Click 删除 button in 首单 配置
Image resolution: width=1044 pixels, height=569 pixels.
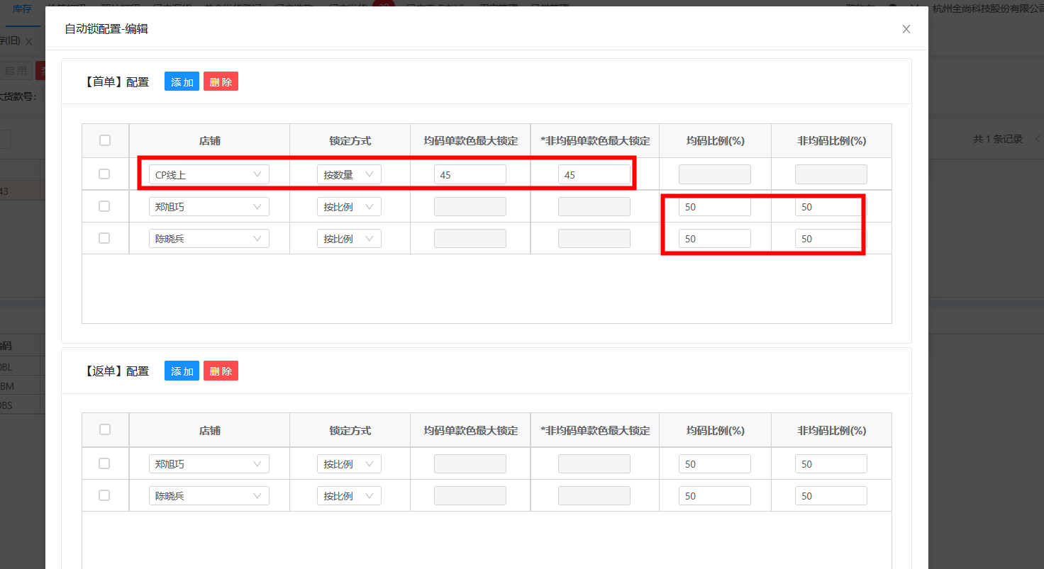221,81
